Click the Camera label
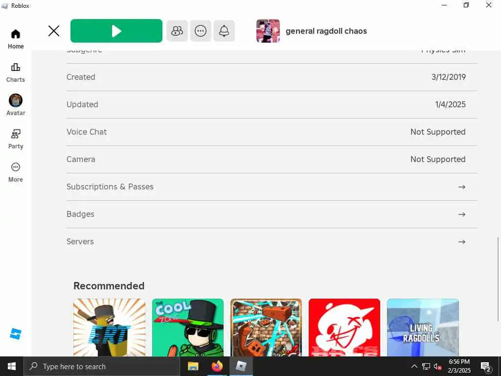Screen dimensions: 501x376 [x=81, y=159]
